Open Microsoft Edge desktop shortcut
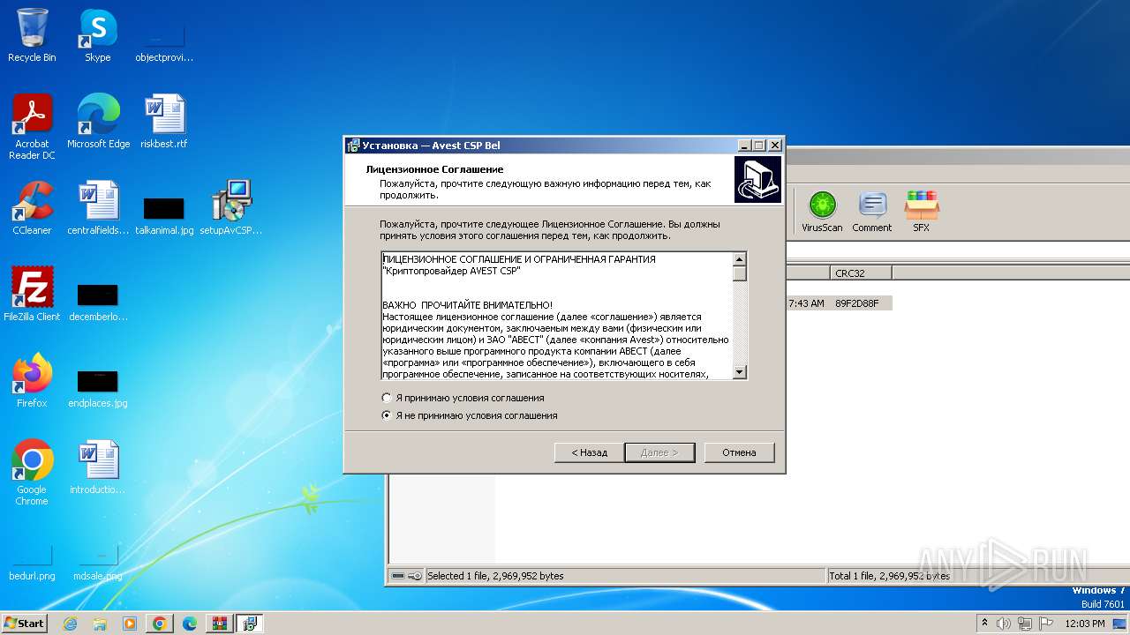1130x635 pixels. (98, 122)
